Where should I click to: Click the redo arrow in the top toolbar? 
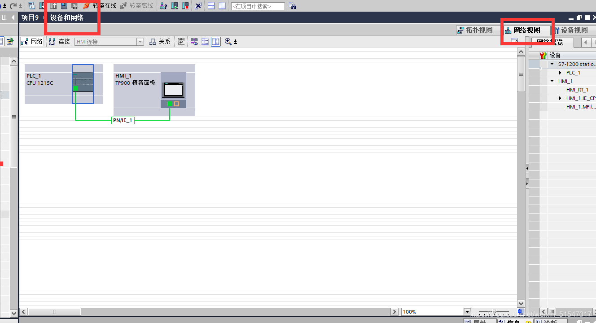(x=13, y=6)
